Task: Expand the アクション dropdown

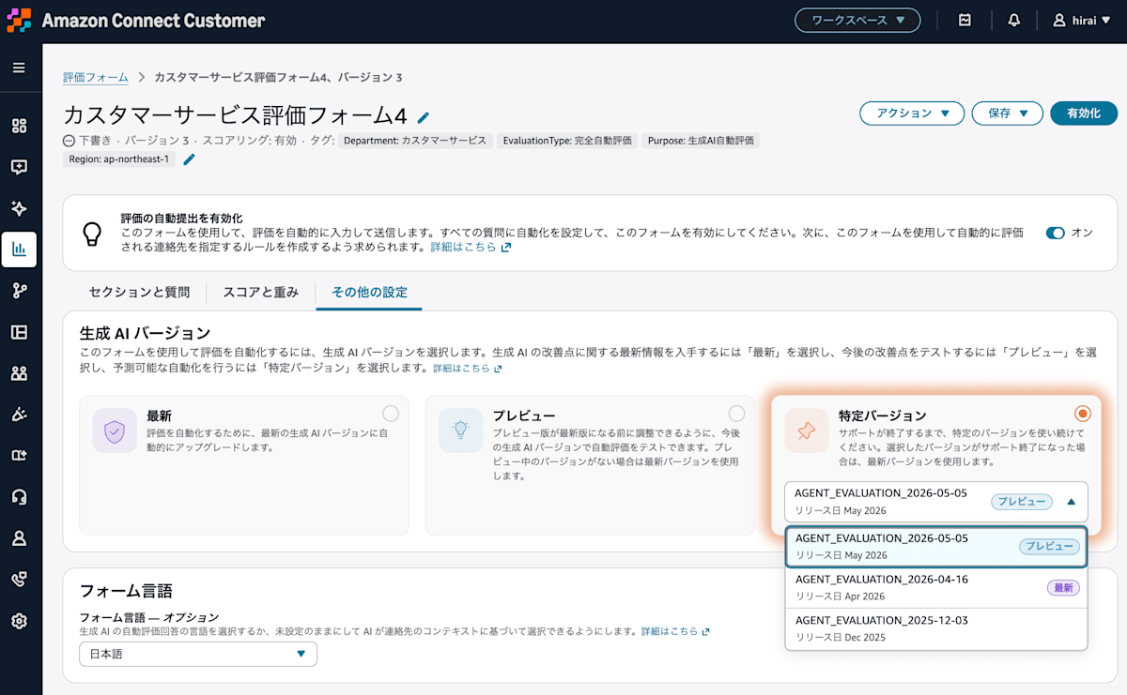Action: [912, 113]
